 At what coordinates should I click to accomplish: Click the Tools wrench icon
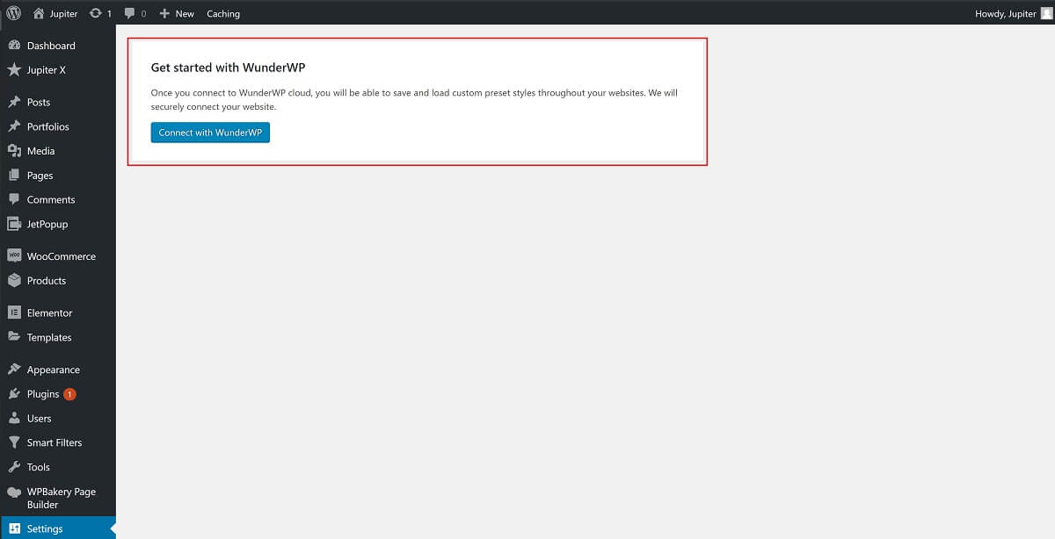click(14, 467)
